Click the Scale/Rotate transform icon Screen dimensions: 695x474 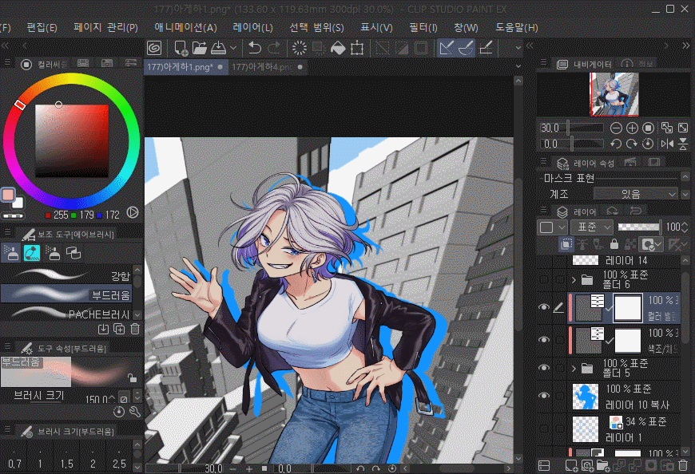357,48
